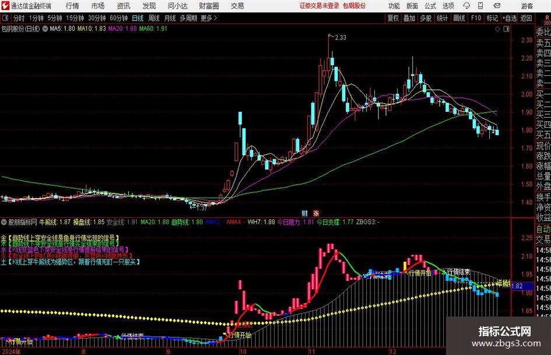Open the 发现 menu
This screenshot has width=551, height=355.
(x=149, y=6)
